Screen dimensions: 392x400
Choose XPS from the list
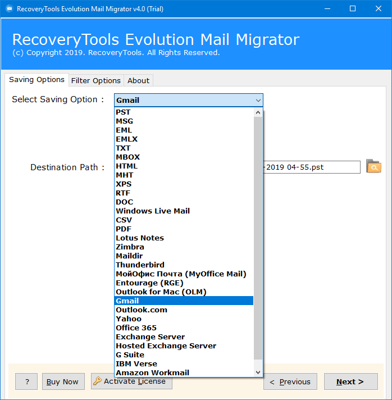pyautogui.click(x=184, y=184)
